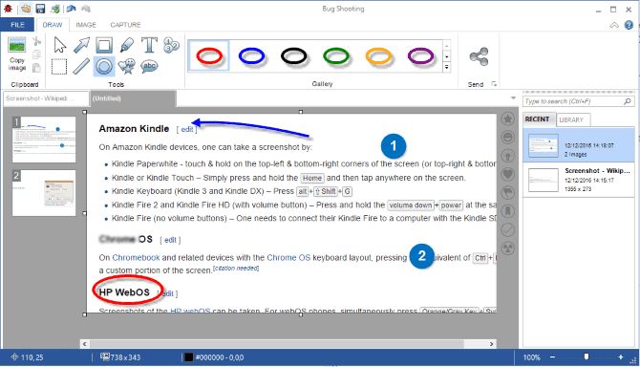Choose the green ellipse gallery style
Viewport: 640px width, 367px height.
click(x=336, y=56)
